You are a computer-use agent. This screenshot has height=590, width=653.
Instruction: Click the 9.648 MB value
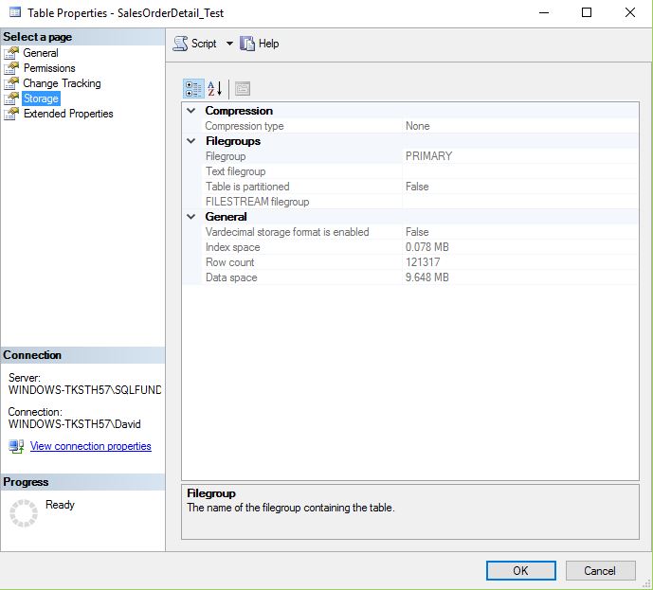click(426, 277)
